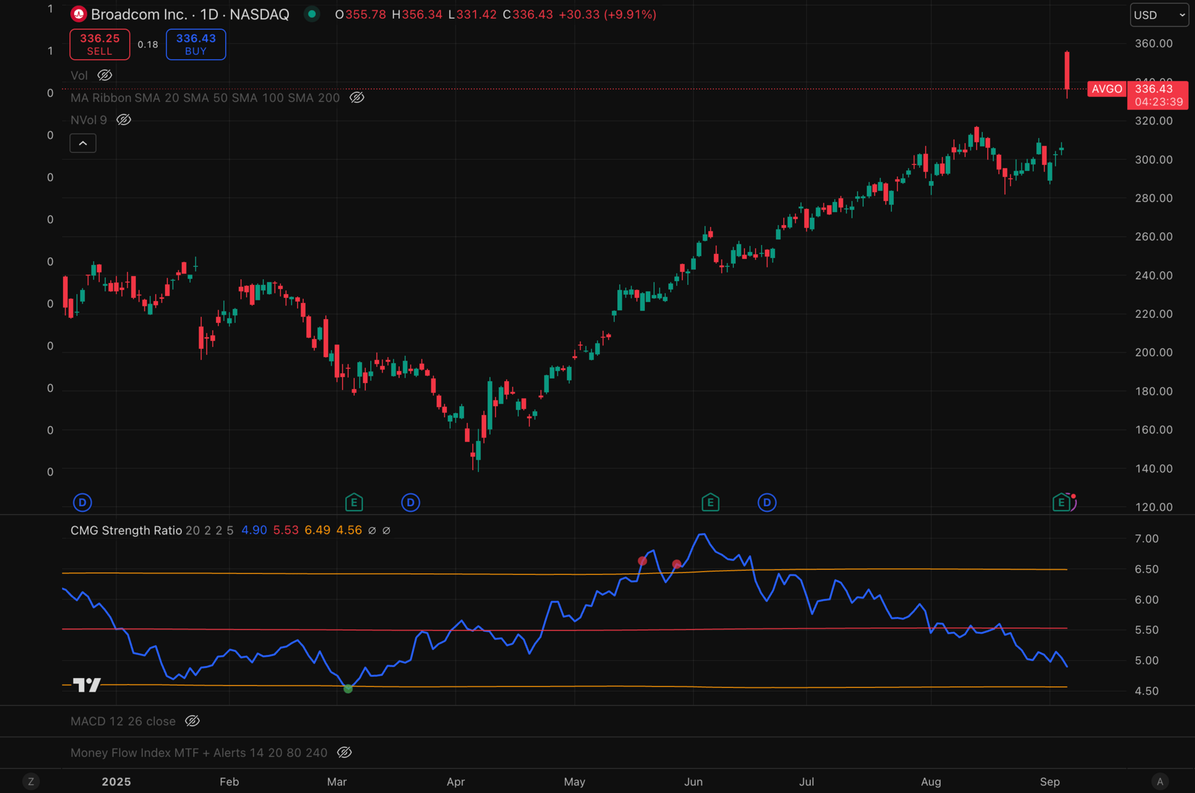Click the orange 6.49 CMG value
1195x793 pixels.
point(317,531)
